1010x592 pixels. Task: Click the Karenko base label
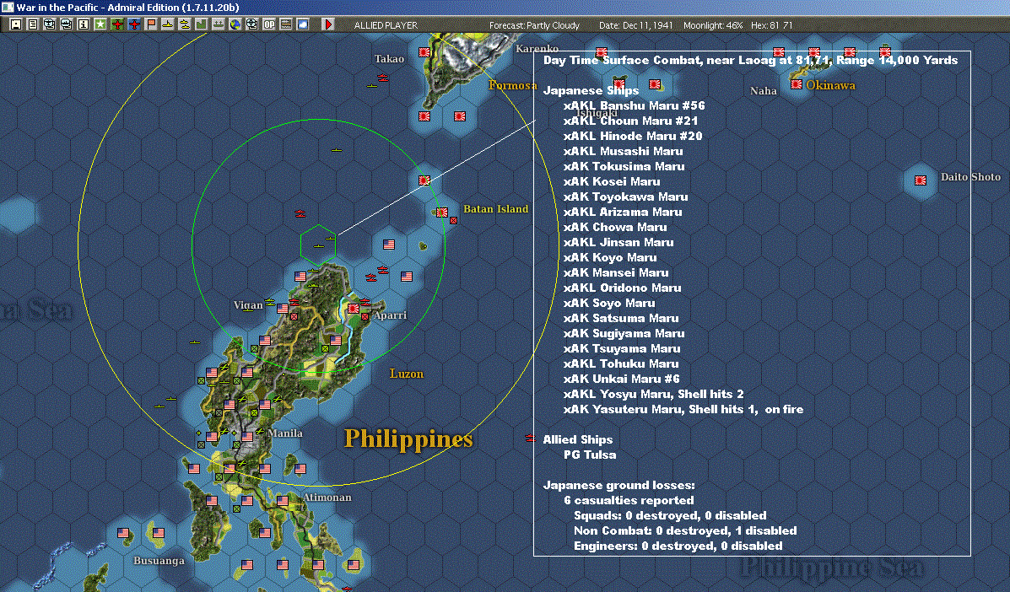pyautogui.click(x=537, y=48)
